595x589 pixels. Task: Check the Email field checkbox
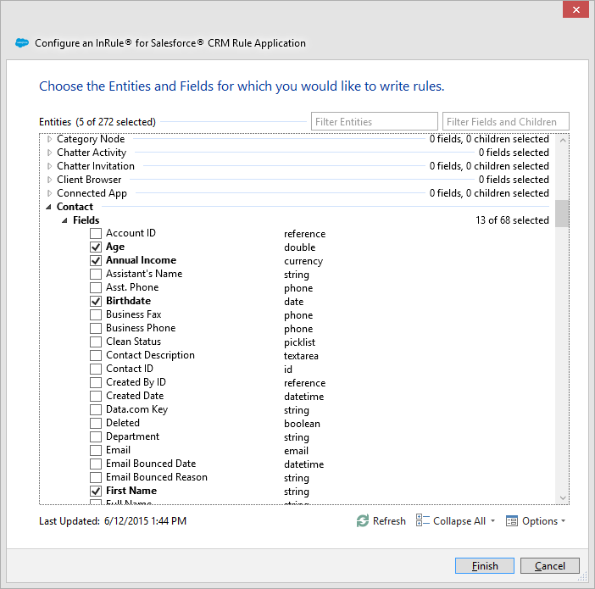pyautogui.click(x=96, y=451)
